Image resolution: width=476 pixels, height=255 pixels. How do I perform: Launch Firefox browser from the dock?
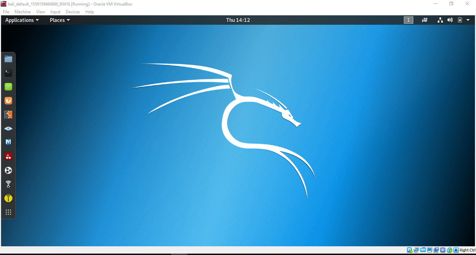point(8,101)
